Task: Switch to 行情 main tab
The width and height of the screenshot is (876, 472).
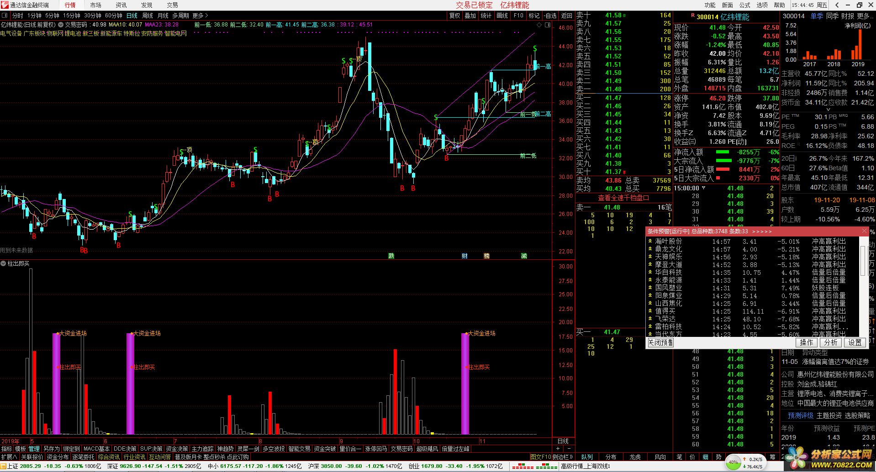Action: (x=70, y=5)
